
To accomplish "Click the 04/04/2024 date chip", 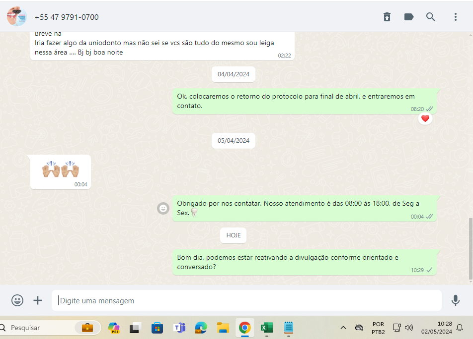I will click(234, 74).
